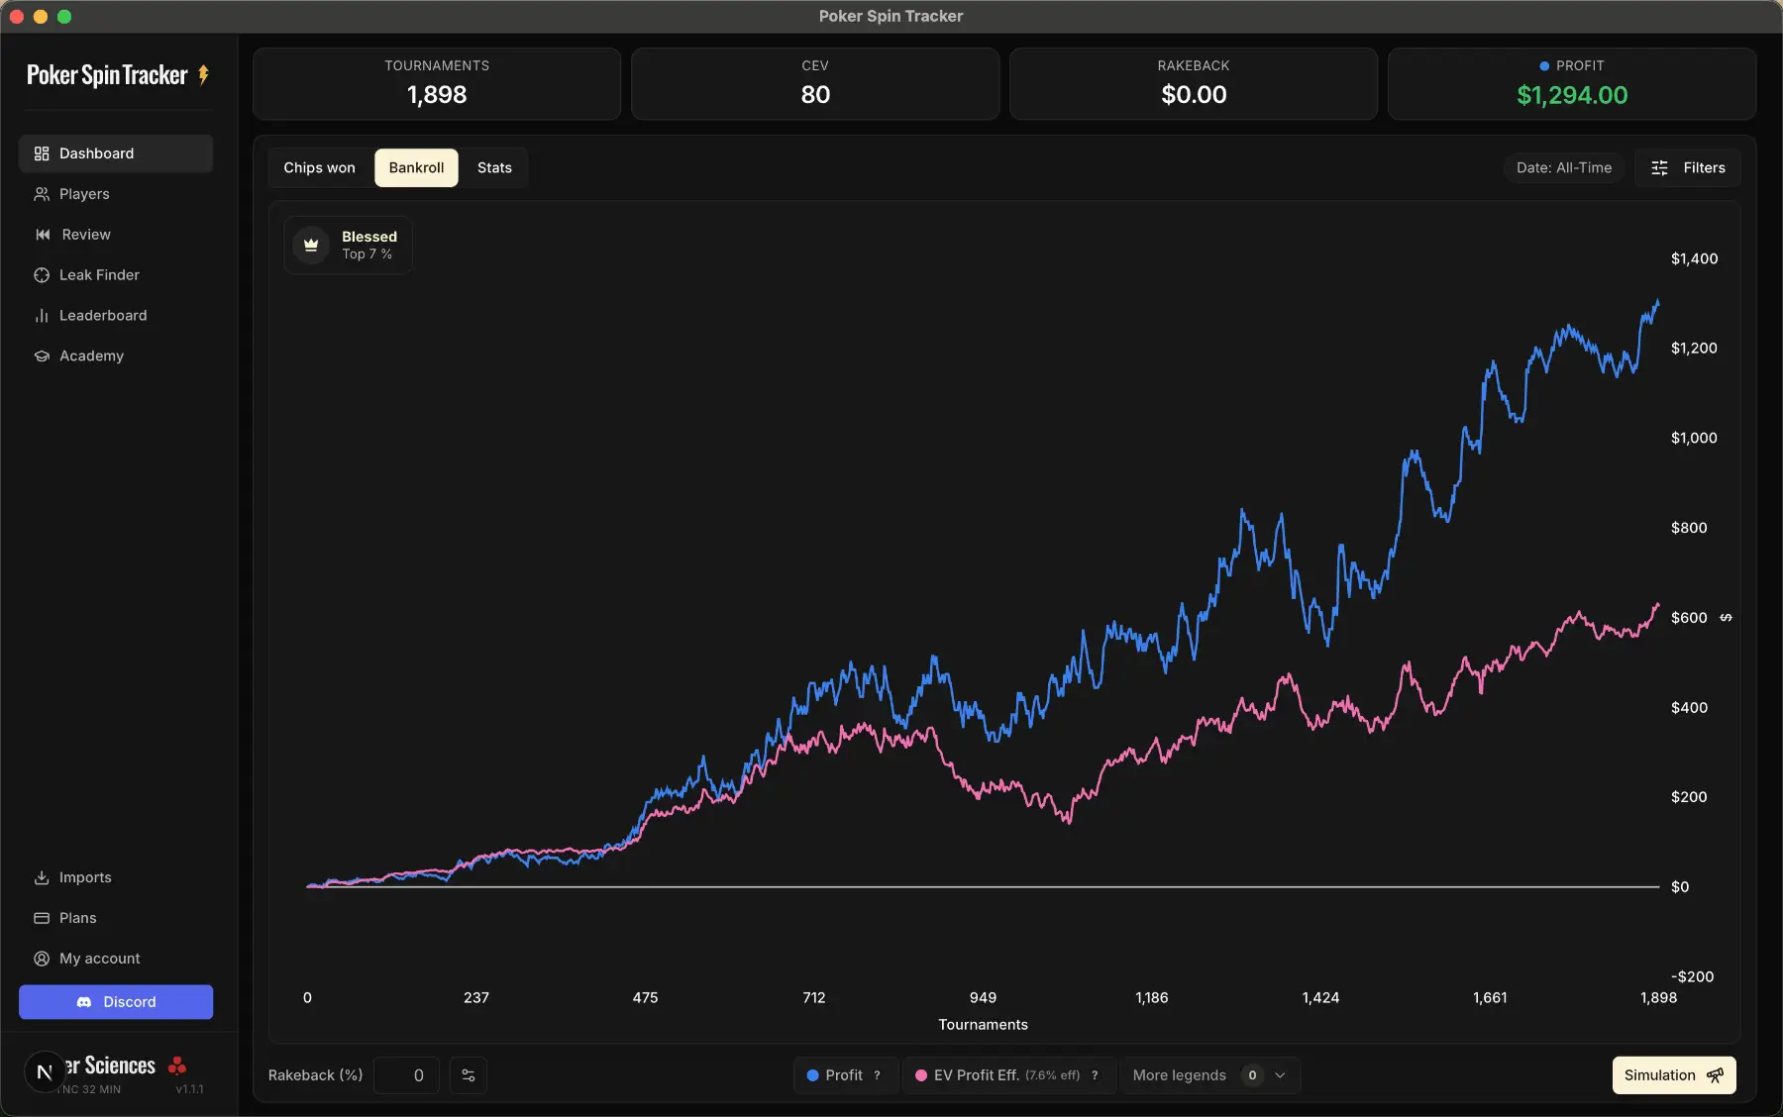Click the Rakeback percentage input field
This screenshot has height=1117, width=1783.
tap(406, 1075)
